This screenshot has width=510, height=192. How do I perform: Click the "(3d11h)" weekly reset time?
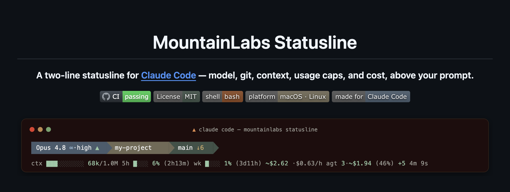(248, 163)
